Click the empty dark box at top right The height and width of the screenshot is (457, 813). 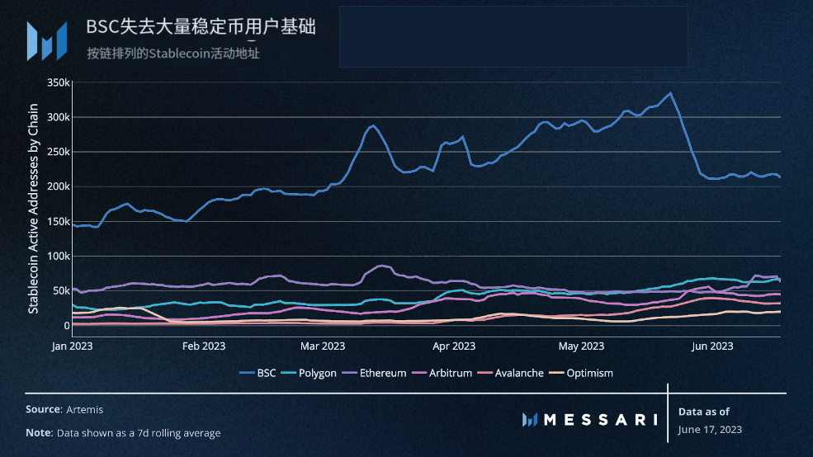coord(513,36)
